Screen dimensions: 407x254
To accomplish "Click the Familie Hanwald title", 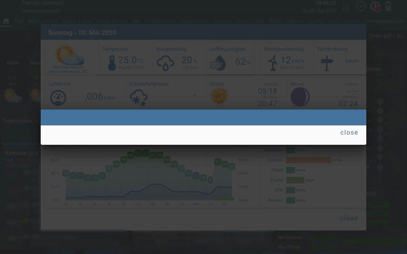I will (43, 3).
